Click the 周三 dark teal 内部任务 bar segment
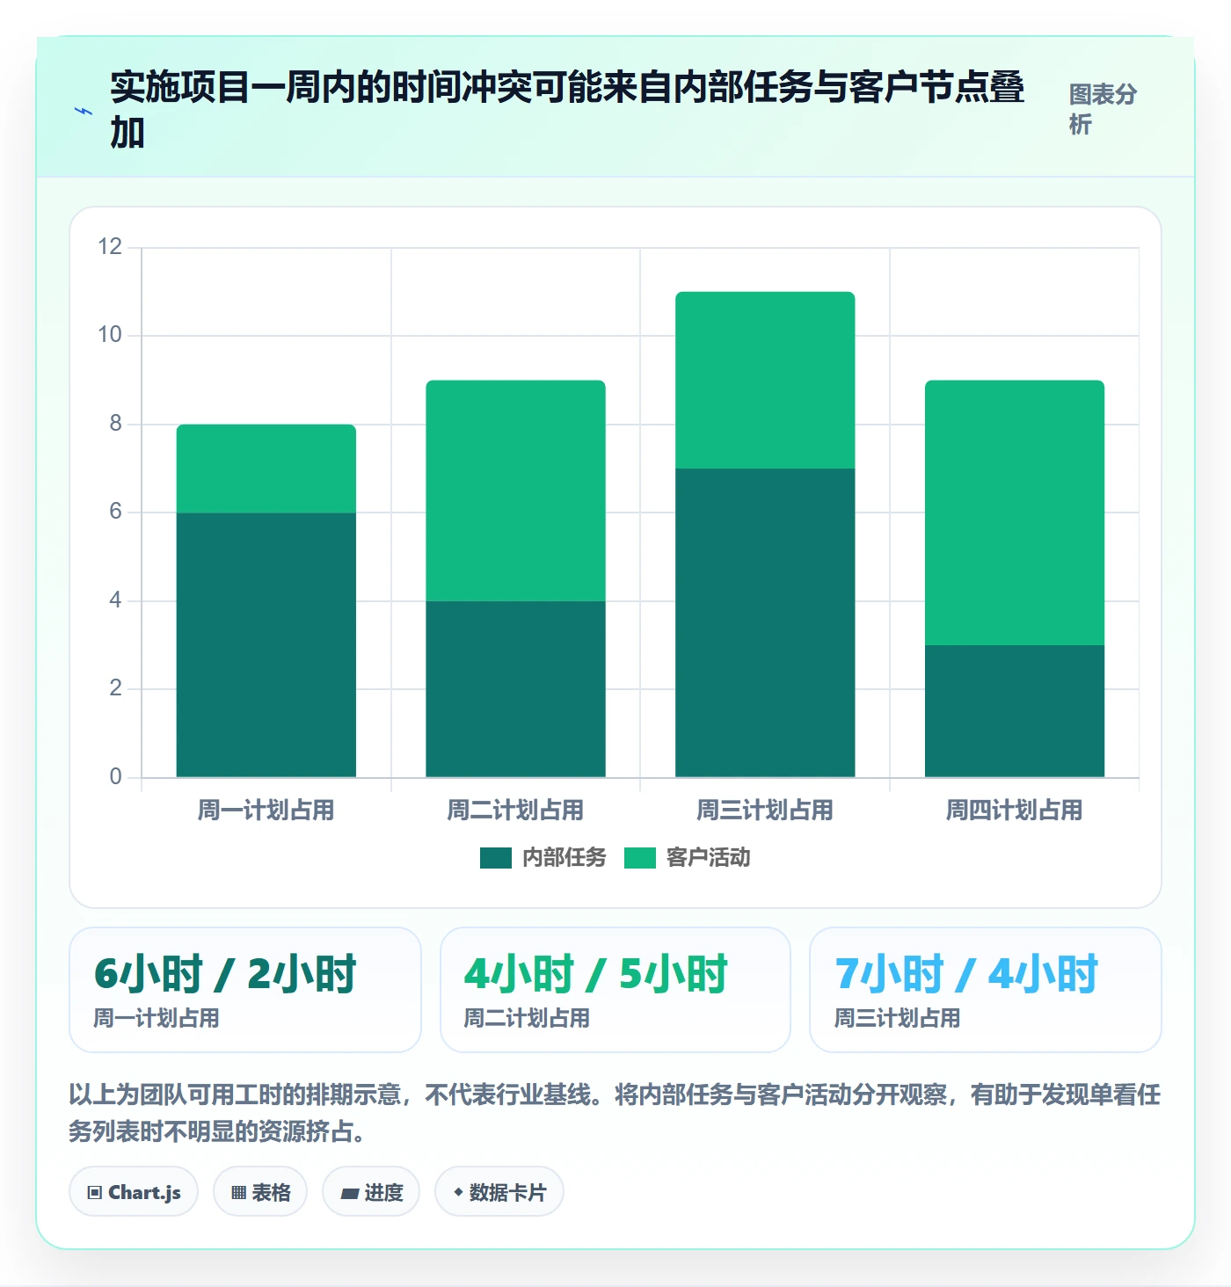 [x=765, y=622]
